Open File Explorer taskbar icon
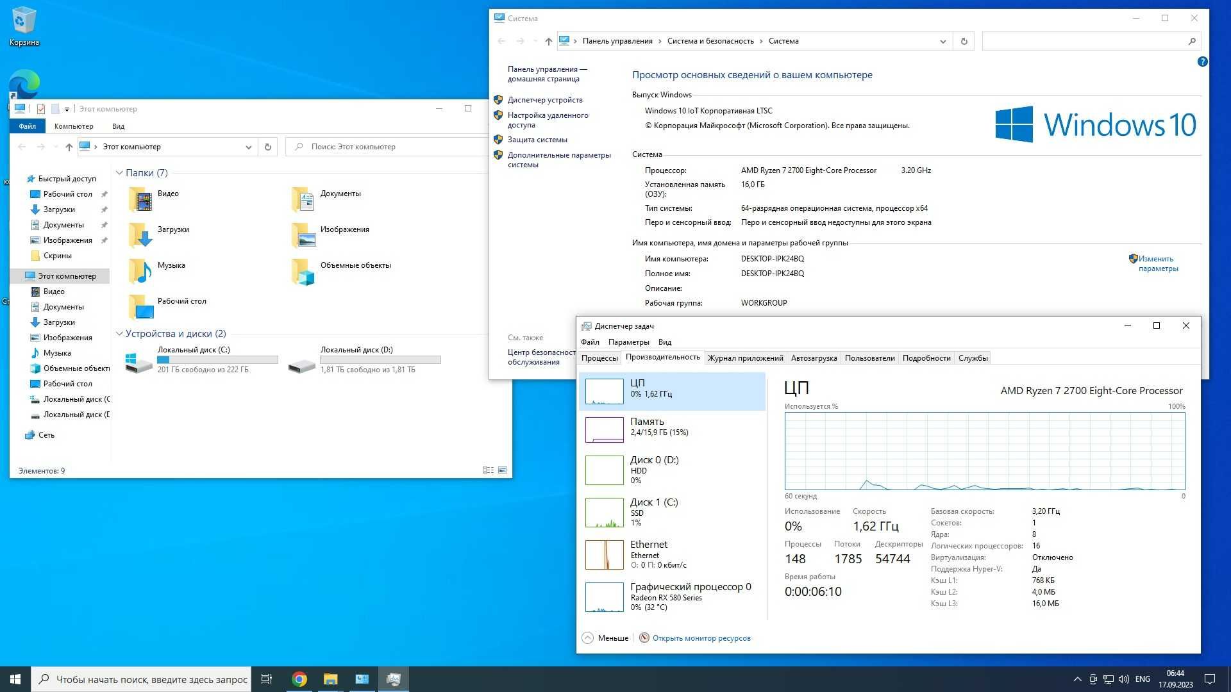This screenshot has height=692, width=1231. click(330, 679)
